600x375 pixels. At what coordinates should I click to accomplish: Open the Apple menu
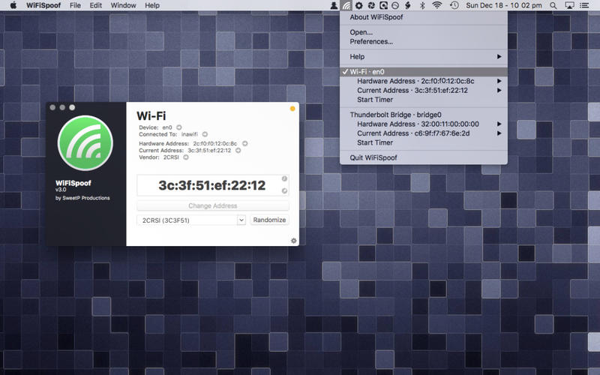[13, 5]
